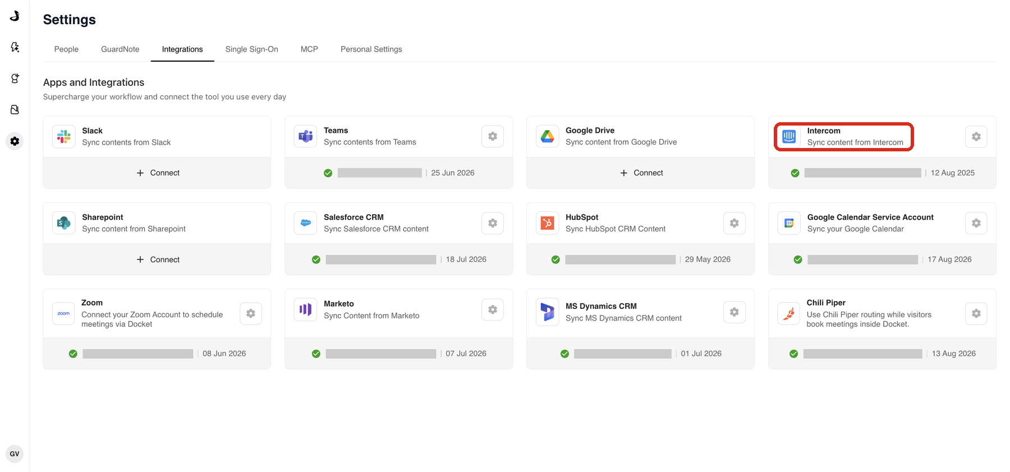Click the 'Sync Salesforce CRM content' description
Viewport: 1010px width, 472px height.
(376, 229)
